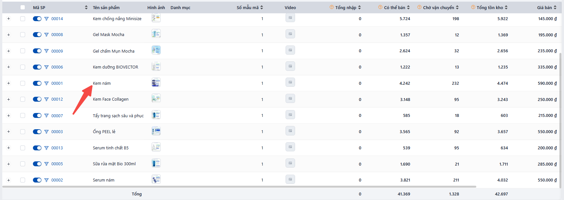Open the Kem nám product thumbnail
Screen dimensions: 564x200
pyautogui.click(x=156, y=82)
